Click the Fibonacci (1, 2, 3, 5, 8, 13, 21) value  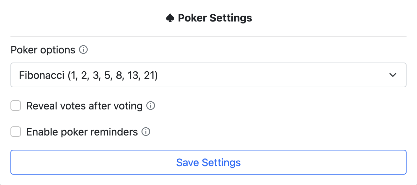[x=88, y=75]
